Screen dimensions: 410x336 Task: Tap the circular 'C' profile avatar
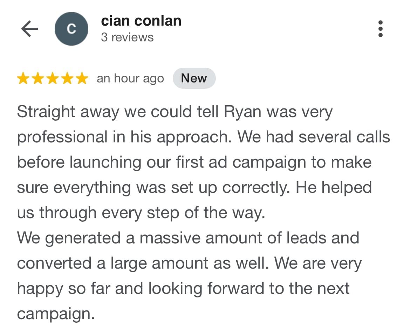(x=71, y=28)
